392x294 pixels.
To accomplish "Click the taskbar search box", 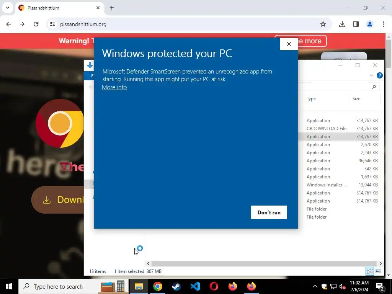I will [73, 286].
